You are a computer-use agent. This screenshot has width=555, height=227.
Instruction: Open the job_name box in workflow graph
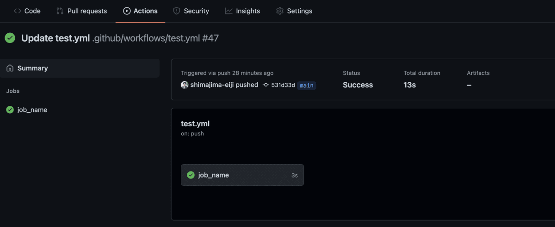click(242, 175)
